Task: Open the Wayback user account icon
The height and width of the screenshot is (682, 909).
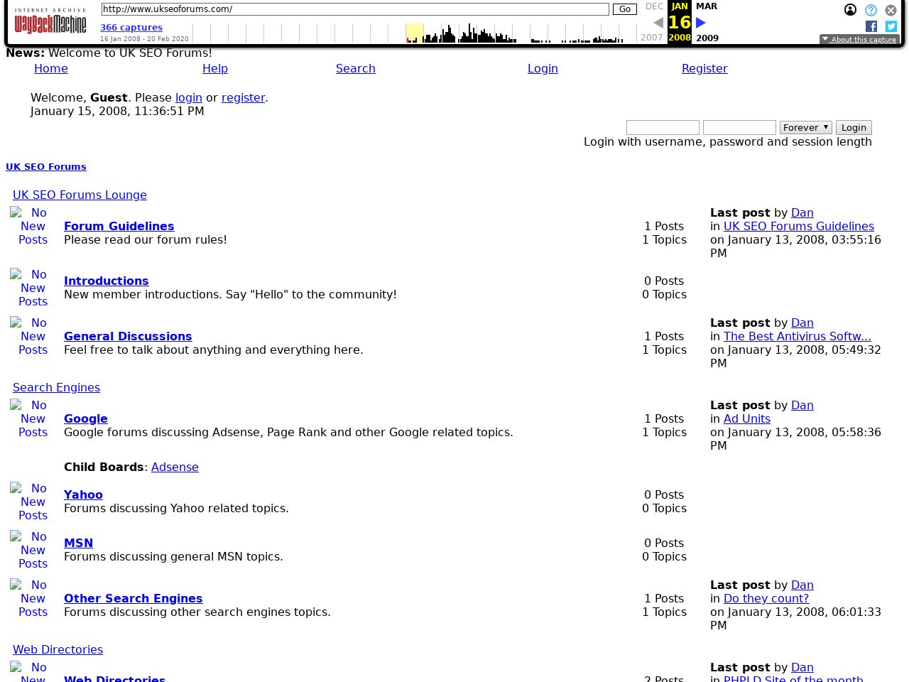Action: (x=850, y=10)
